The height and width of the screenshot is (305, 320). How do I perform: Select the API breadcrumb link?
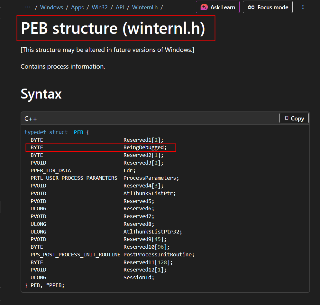tap(120, 7)
